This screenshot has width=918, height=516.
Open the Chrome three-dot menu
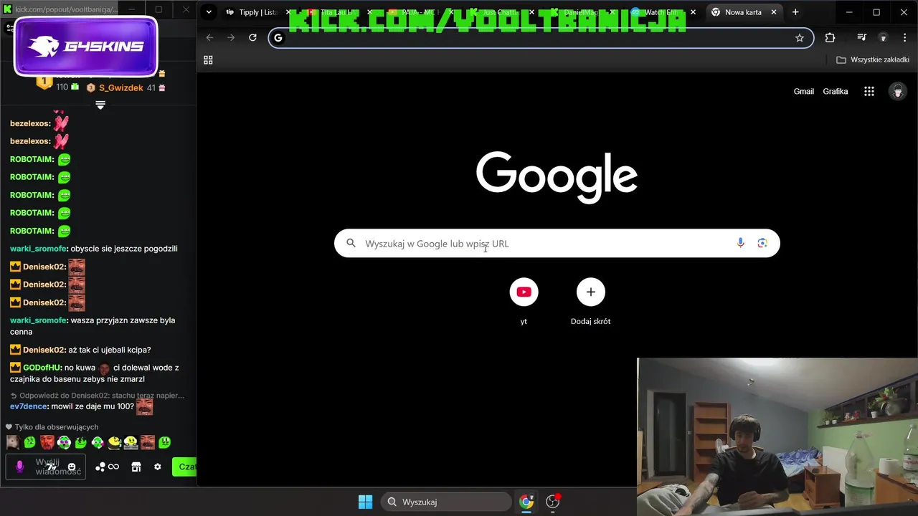pos(904,38)
